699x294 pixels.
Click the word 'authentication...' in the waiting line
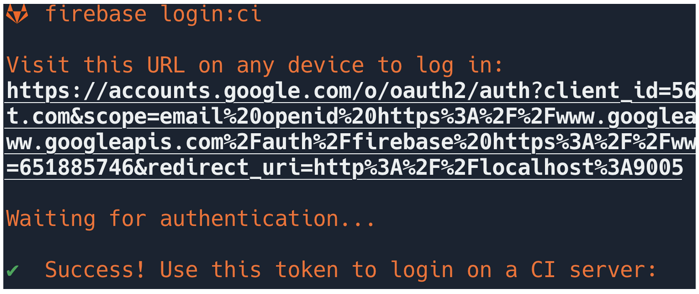[269, 219]
